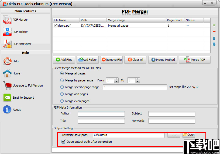The image size is (220, 154).
Task: Open Upgrade to Full Version link
Action: (x=28, y=85)
